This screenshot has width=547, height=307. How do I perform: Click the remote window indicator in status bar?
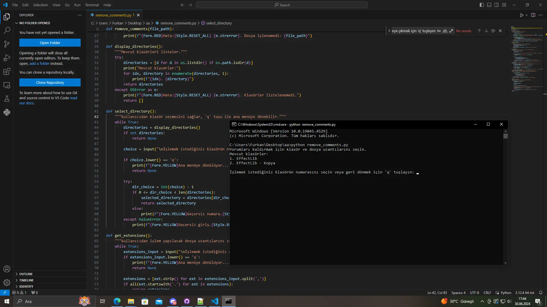click(5, 293)
